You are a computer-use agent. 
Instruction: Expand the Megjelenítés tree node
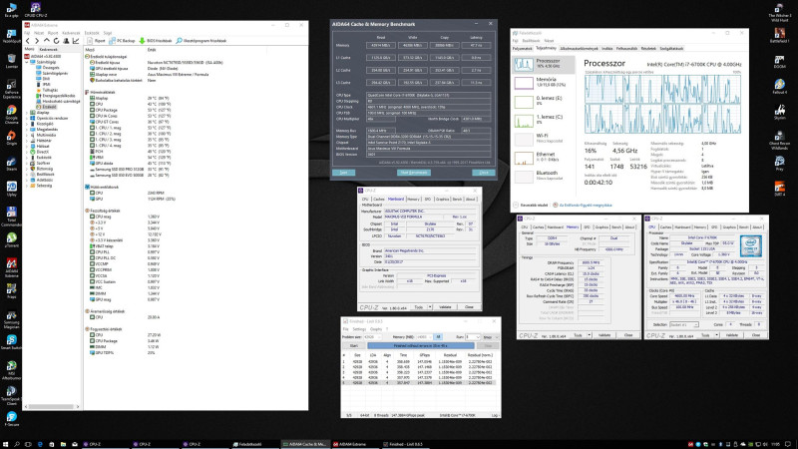(x=27, y=130)
